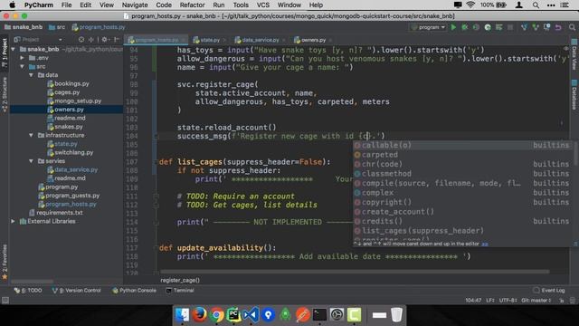Open the TODO tool window
This screenshot has height=326, width=579.
coord(28,291)
